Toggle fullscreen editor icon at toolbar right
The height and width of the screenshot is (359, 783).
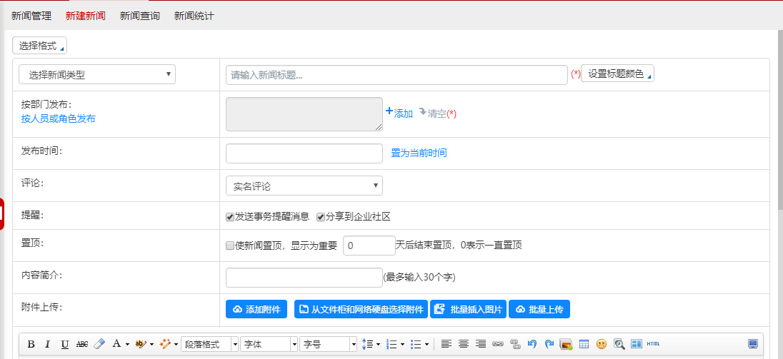pos(753,344)
